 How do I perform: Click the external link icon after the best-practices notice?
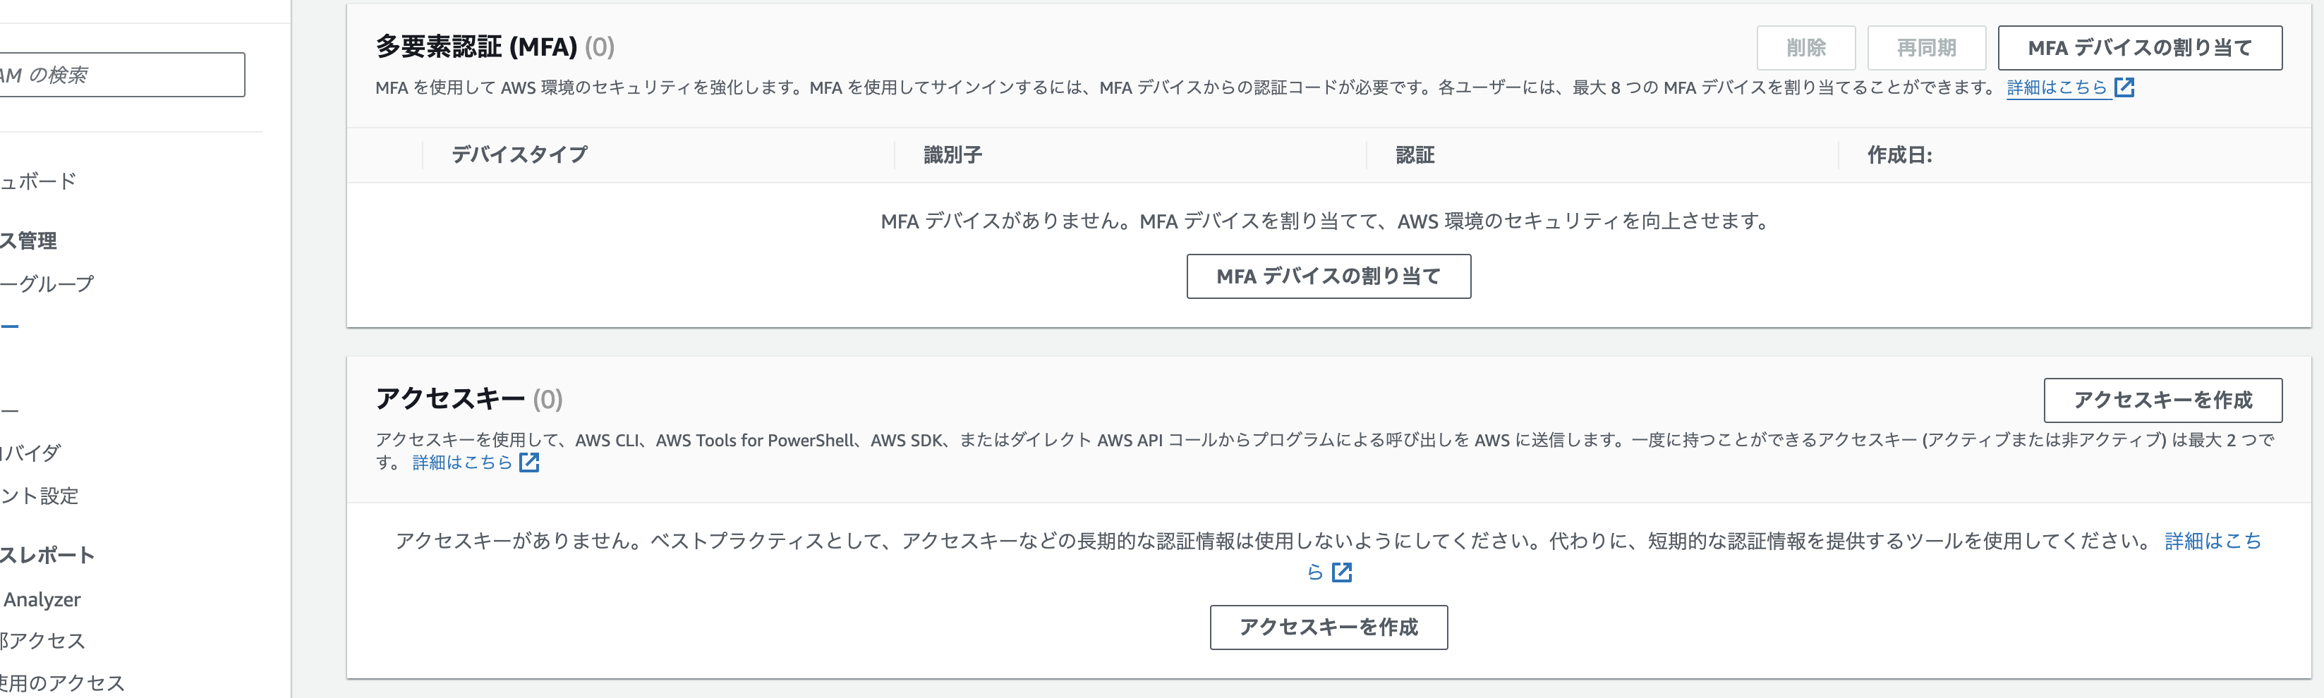click(1343, 573)
